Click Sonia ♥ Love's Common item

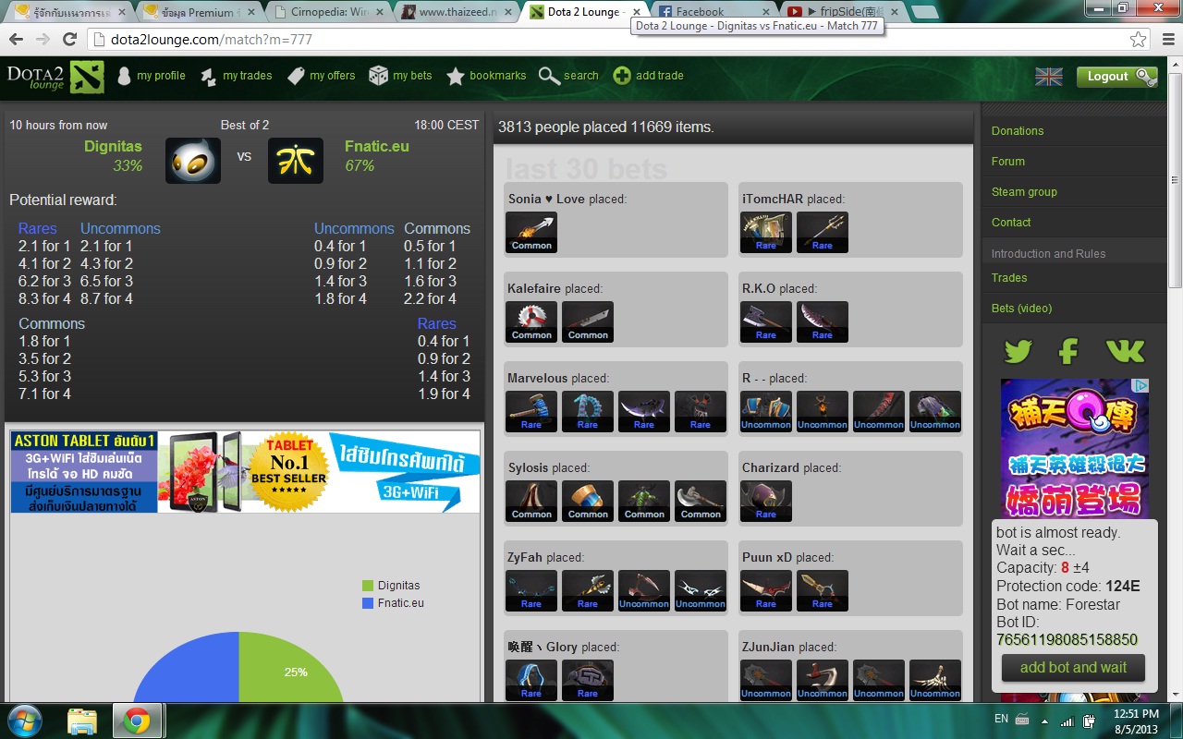tap(531, 232)
